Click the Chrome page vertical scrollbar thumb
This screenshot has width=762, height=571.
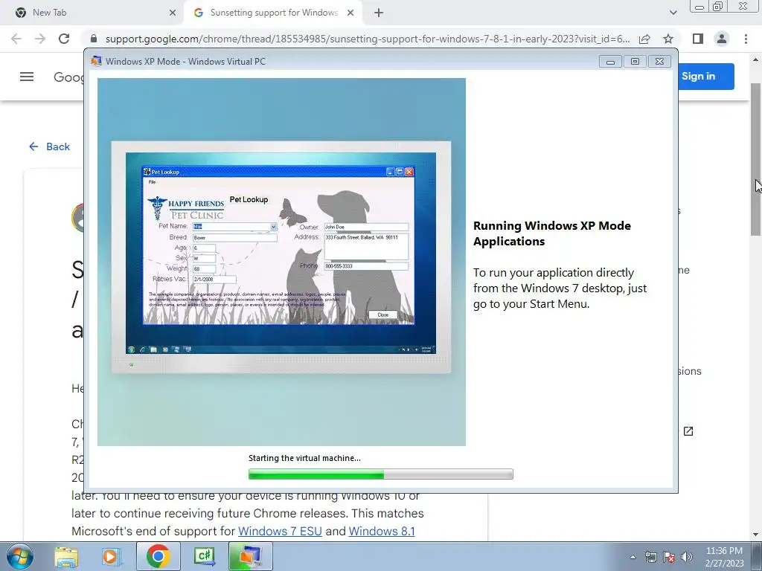pyautogui.click(x=755, y=159)
